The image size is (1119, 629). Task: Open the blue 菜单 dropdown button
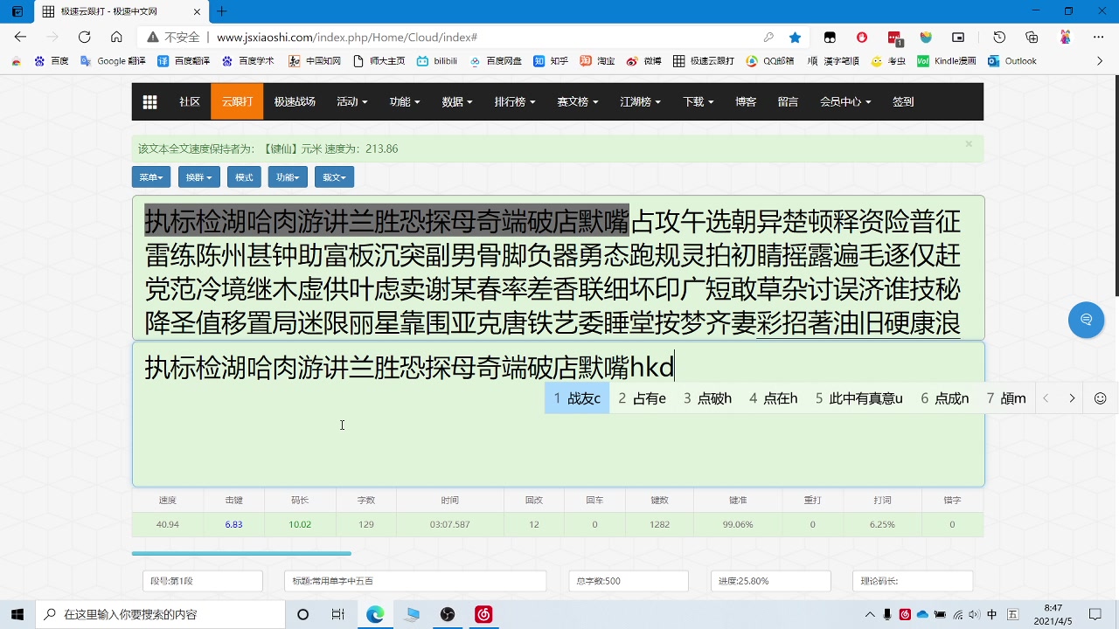(x=151, y=177)
